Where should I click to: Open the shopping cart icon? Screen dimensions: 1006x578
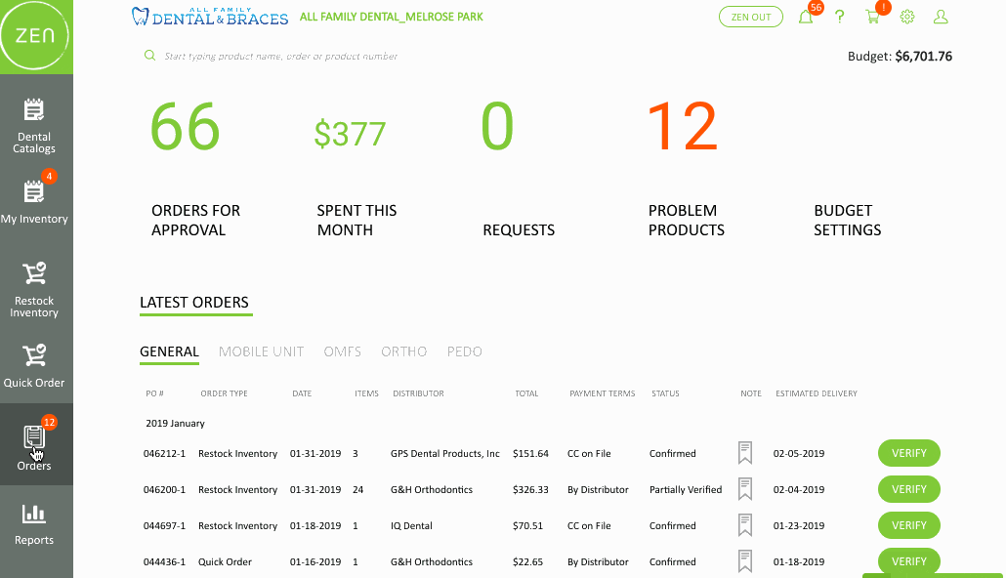pyautogui.click(x=872, y=17)
